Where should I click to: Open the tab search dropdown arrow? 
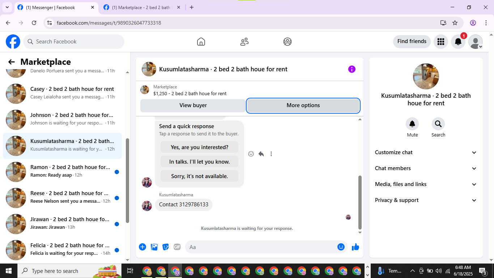click(x=7, y=7)
